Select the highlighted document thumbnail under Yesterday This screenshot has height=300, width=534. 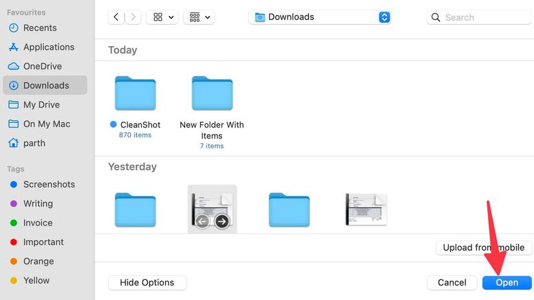click(x=212, y=209)
